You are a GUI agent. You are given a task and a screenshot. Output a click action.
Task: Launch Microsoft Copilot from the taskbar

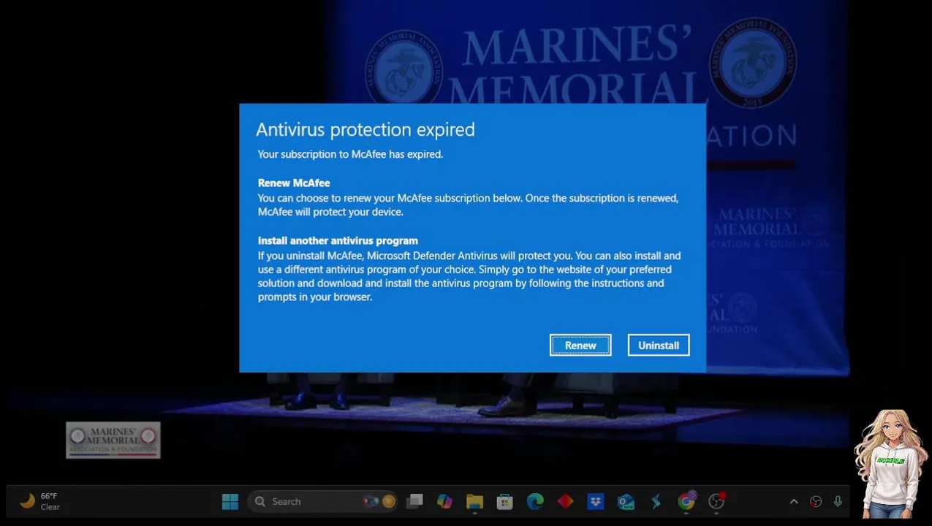tap(444, 501)
